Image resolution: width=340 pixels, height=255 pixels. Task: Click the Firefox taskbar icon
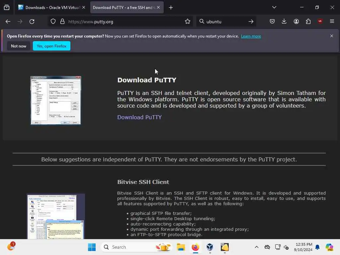coord(195,247)
